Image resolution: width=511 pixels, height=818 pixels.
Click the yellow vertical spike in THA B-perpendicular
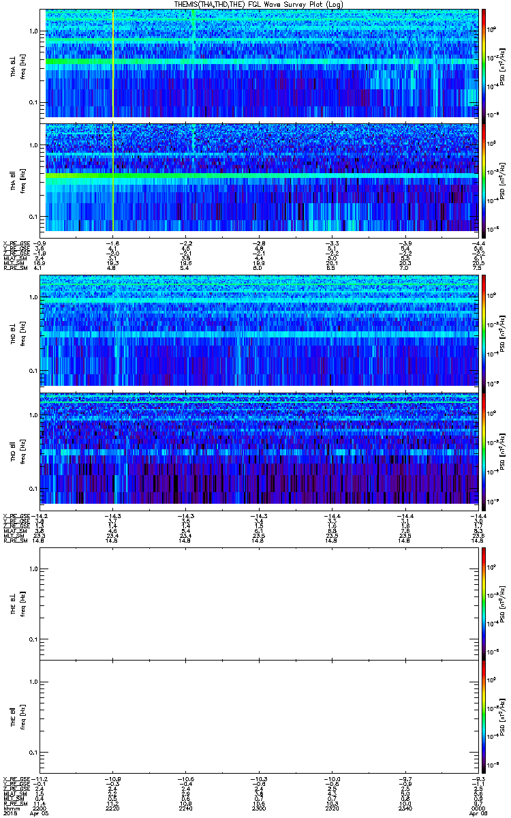(113, 63)
